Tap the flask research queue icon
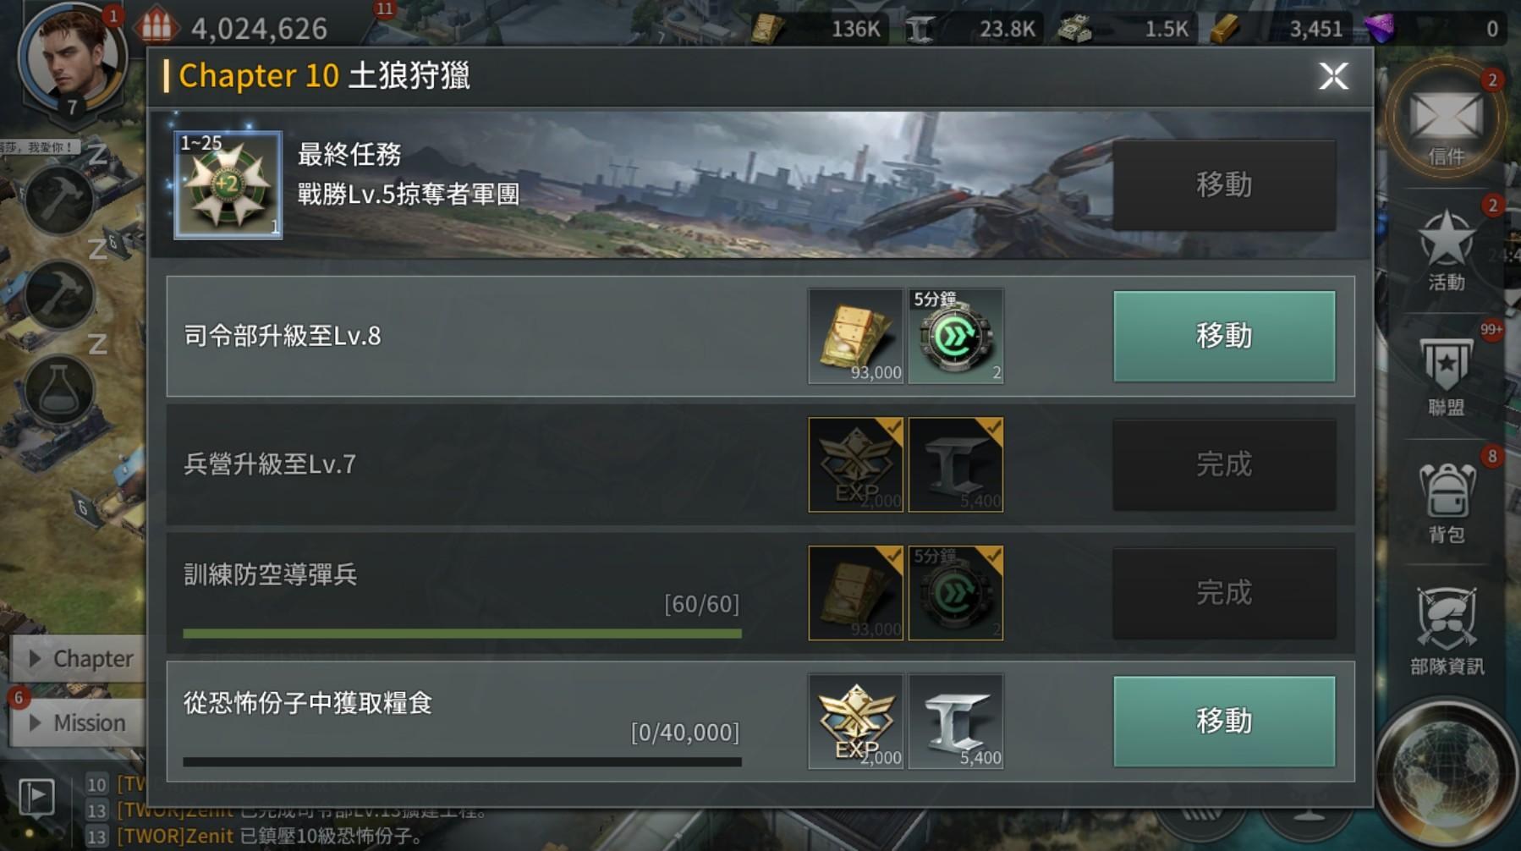Screen dimensions: 1521x851 (x=59, y=391)
